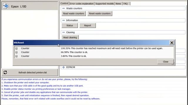Select the 66.98% This counter is ok text
The image size is (188, 105).
[74, 52]
